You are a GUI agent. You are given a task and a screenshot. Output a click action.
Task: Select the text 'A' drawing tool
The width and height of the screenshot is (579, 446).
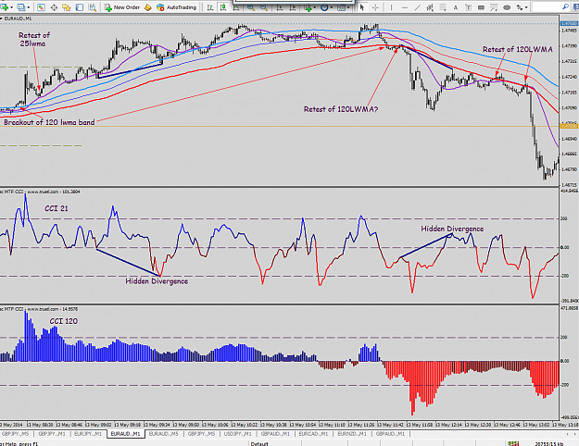(x=455, y=7)
